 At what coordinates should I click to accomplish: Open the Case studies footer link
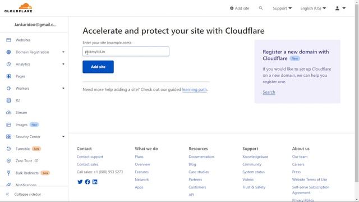tap(199, 172)
